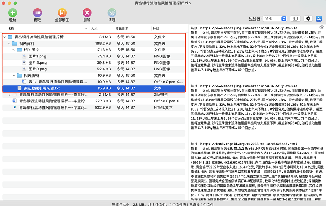326x206 pixels.
Task: Click the 图片 2.png file icon
Action: (x=24, y=63)
